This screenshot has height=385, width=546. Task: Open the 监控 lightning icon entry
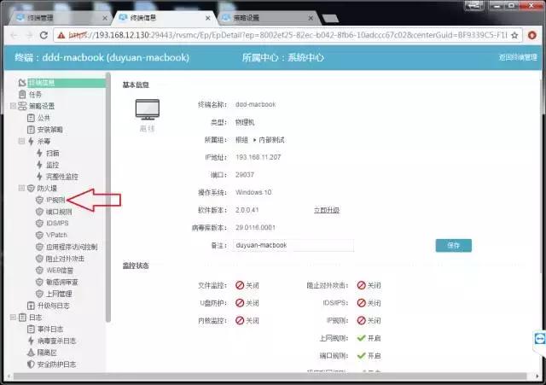tap(39, 165)
